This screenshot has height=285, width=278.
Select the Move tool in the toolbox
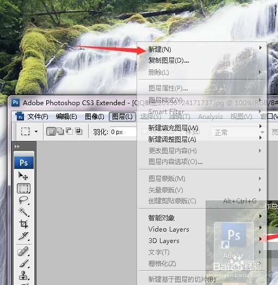pyautogui.click(x=23, y=176)
